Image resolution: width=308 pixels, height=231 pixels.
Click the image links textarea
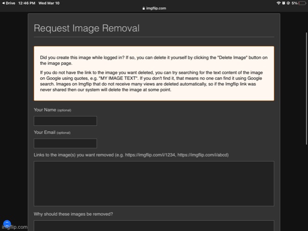154,184
